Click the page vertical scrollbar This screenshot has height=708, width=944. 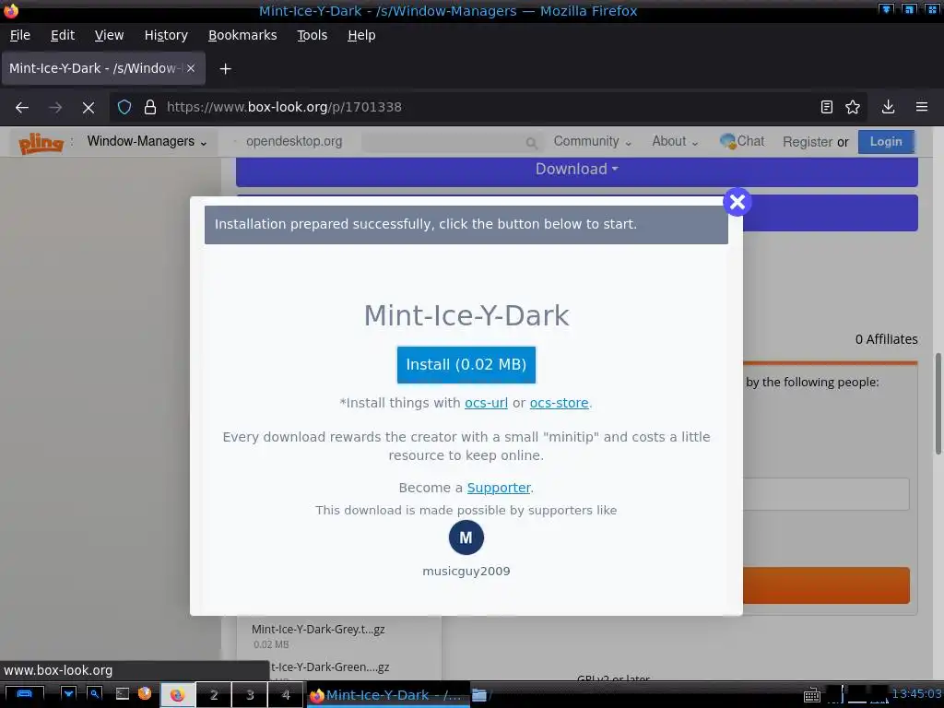pos(938,404)
